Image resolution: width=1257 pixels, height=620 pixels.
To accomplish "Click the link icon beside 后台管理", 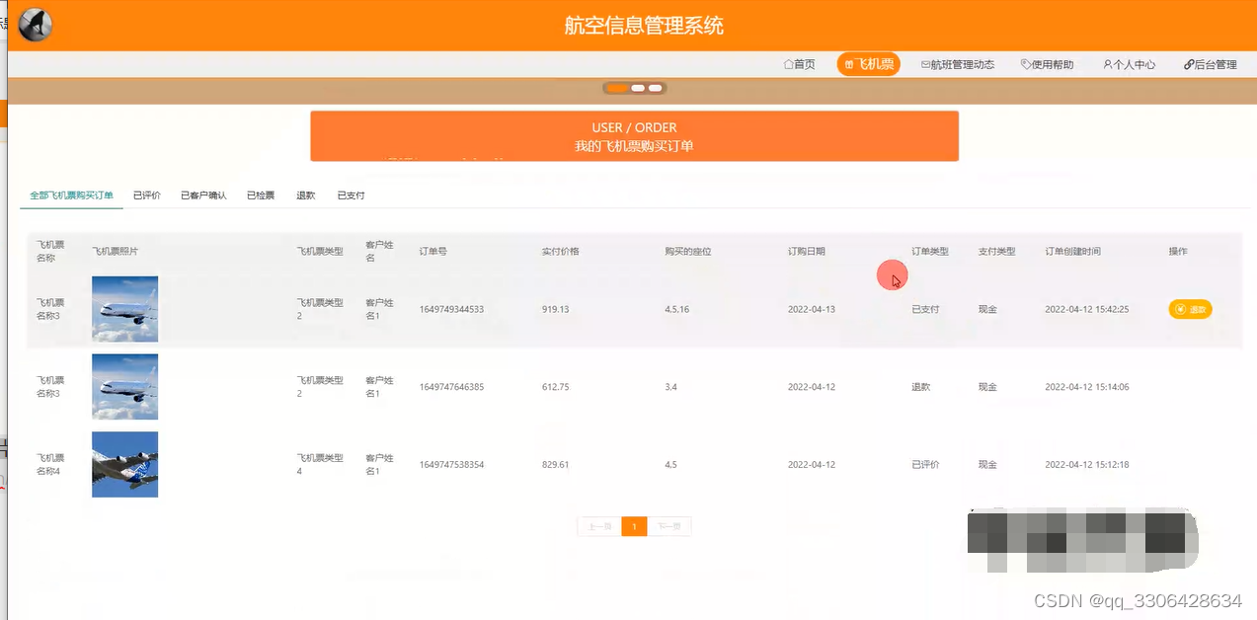I will [x=1187, y=64].
